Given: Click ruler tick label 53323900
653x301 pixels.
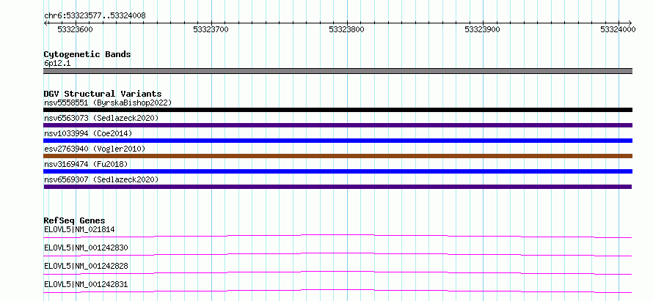Looking at the screenshot, I should [482, 29].
